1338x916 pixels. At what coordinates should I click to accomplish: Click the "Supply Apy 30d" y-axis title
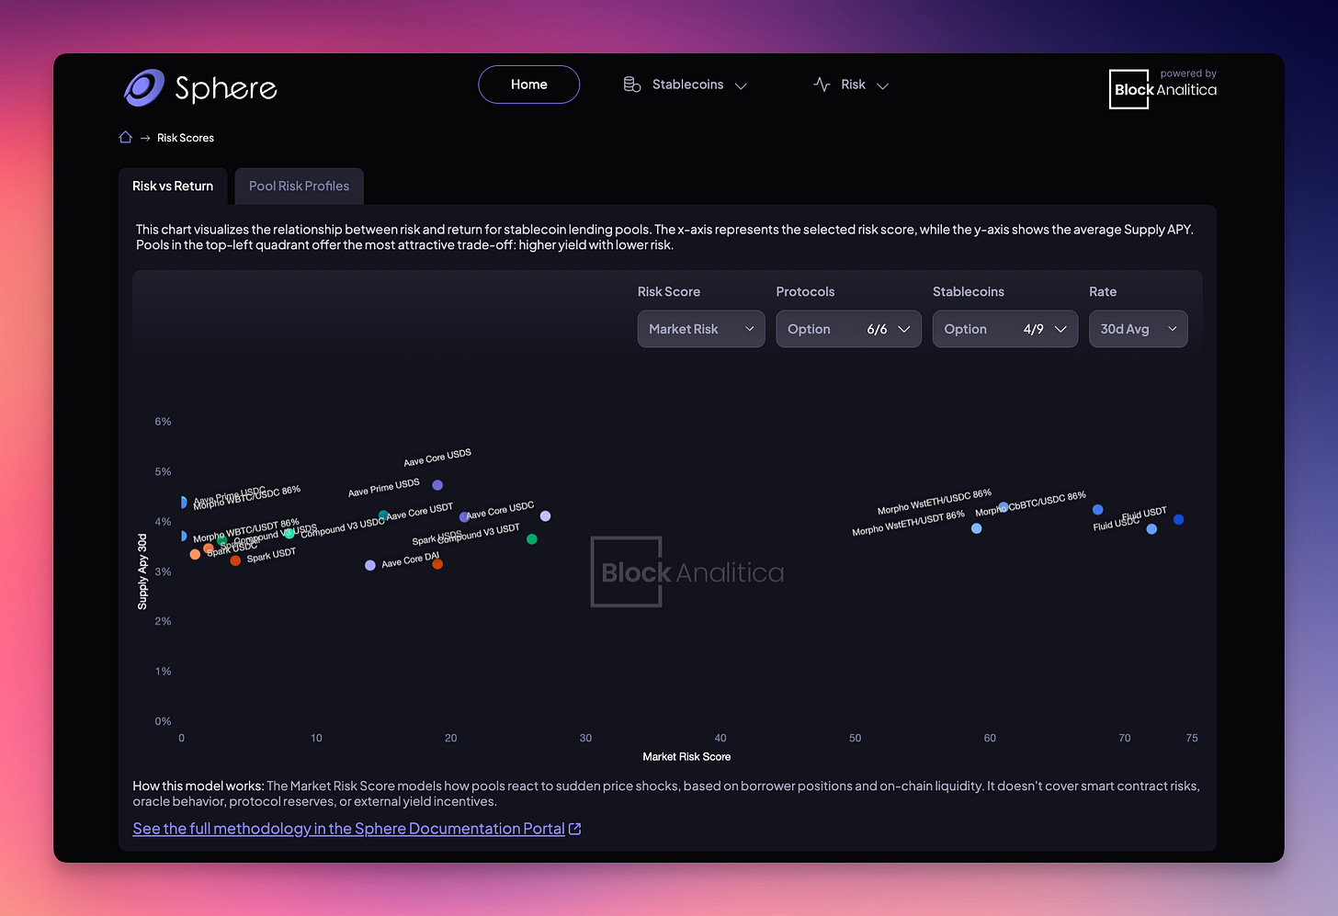(x=142, y=571)
